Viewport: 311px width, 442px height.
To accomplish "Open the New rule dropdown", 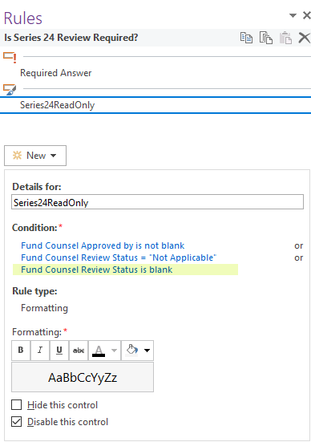I will pyautogui.click(x=35, y=156).
